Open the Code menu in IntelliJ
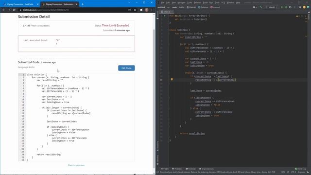 [190, 2]
